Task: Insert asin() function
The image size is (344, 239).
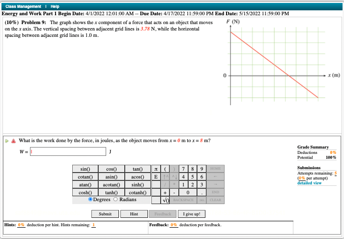Action: 112,177
